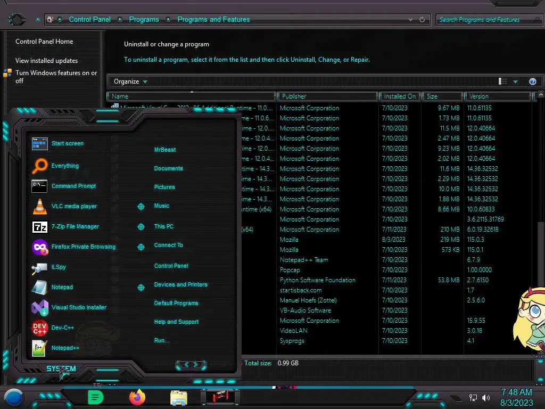
Task: Launch Notepad icon in start menu
Action: click(x=39, y=288)
